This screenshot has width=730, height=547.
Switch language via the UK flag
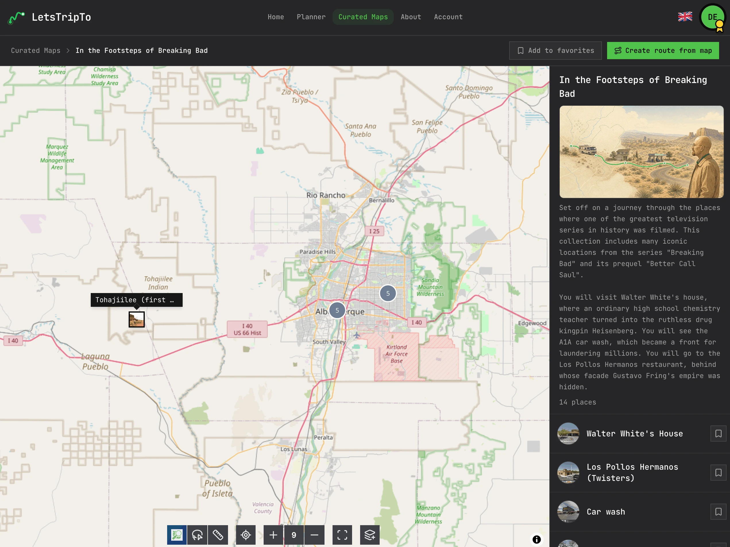tap(685, 17)
